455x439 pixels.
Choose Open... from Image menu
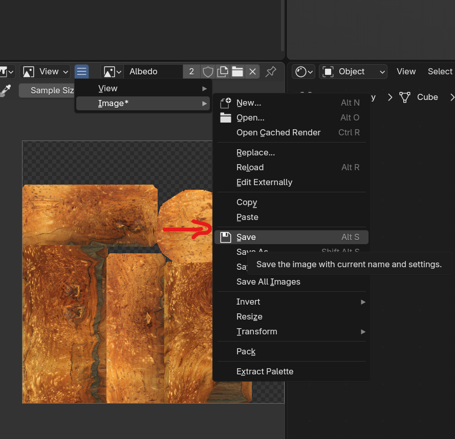(x=291, y=117)
